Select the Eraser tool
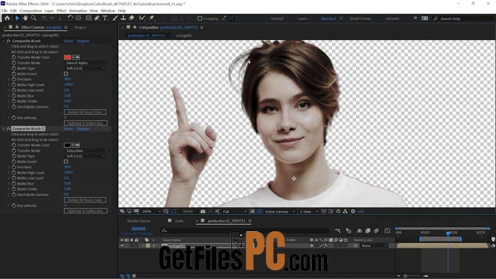The height and width of the screenshot is (279, 496). click(x=131, y=18)
